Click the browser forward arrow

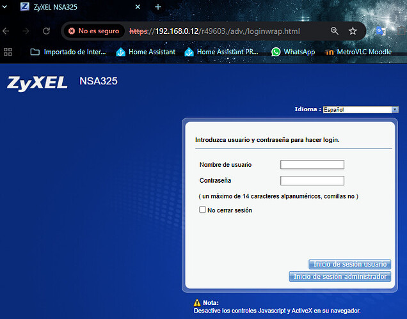[26, 31]
